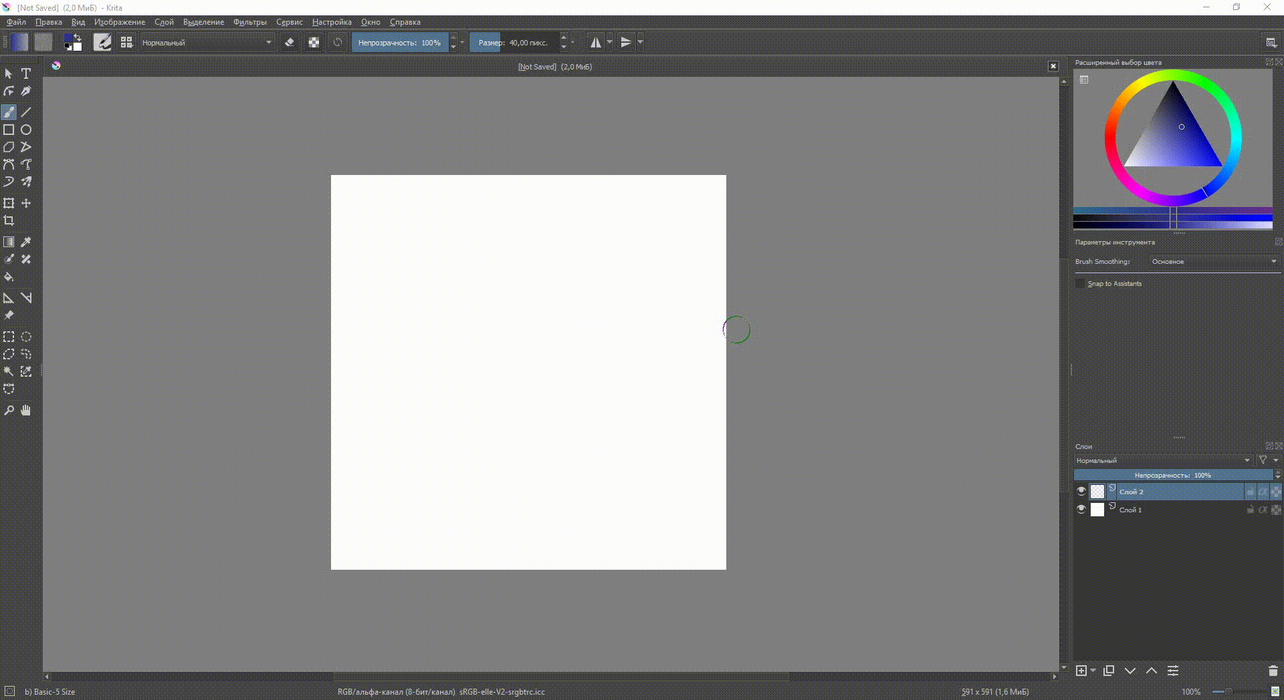Enable the Snap to Assistants checkbox
This screenshot has height=700, width=1284.
1080,284
